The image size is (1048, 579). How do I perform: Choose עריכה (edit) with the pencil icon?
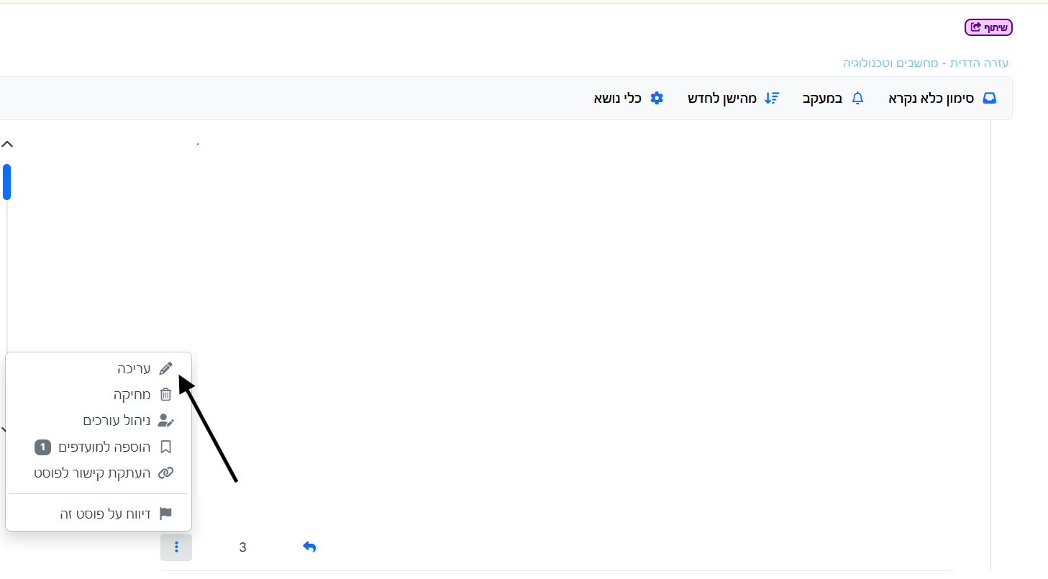(x=145, y=369)
